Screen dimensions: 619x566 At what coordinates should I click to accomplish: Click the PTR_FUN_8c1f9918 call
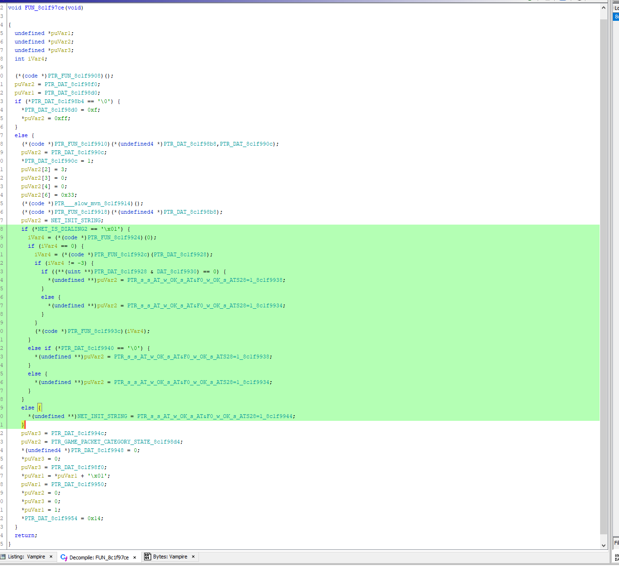pos(81,212)
